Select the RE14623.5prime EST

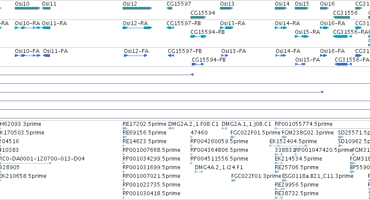point(124,146)
